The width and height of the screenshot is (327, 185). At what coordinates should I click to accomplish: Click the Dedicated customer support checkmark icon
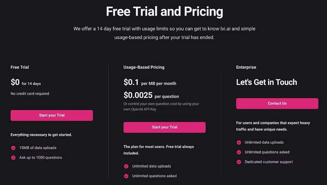pos(239,162)
